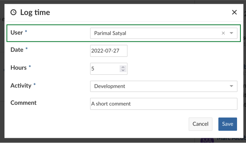This screenshot has height=143, width=246.
Task: Decrease hours with the down stepper arrow
Action: coord(123,70)
